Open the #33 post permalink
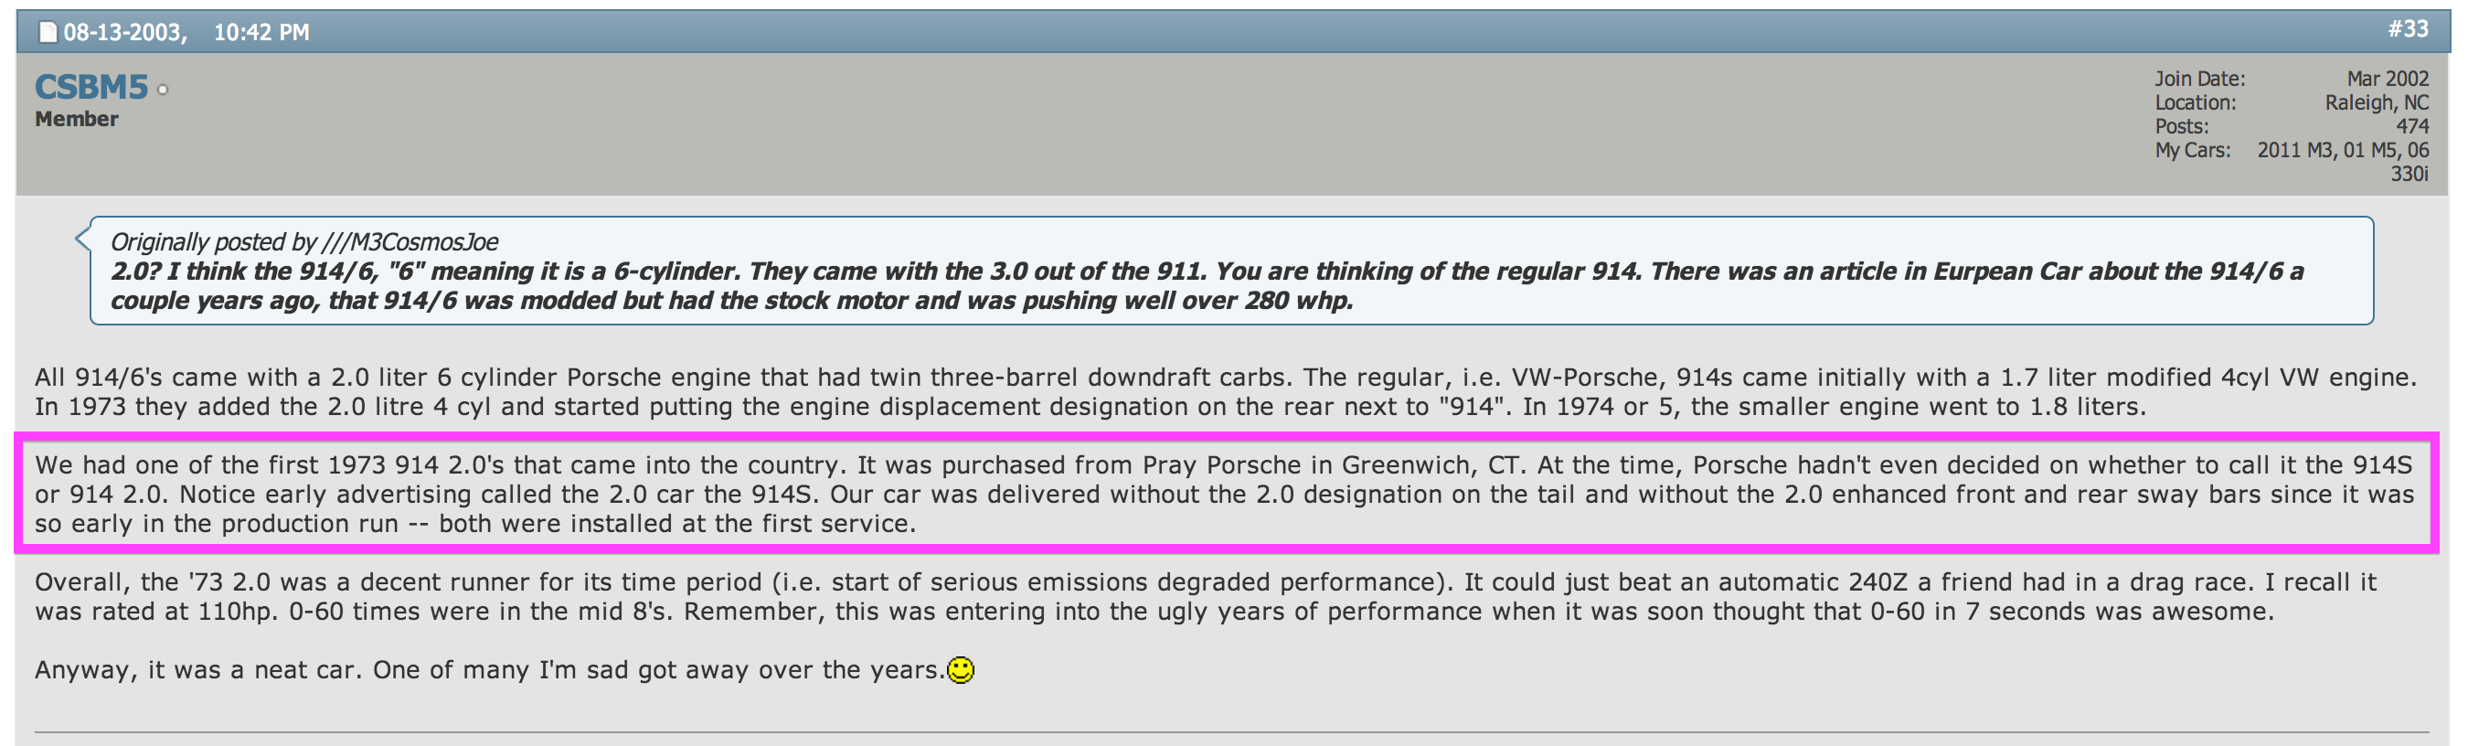2468x746 pixels. (x=2408, y=29)
